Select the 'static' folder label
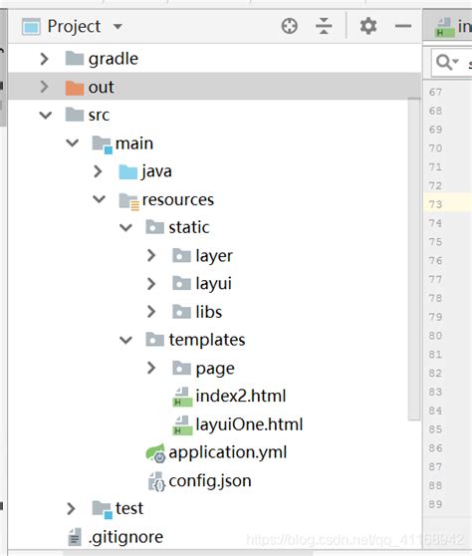Image resolution: width=472 pixels, height=556 pixels. tap(189, 227)
